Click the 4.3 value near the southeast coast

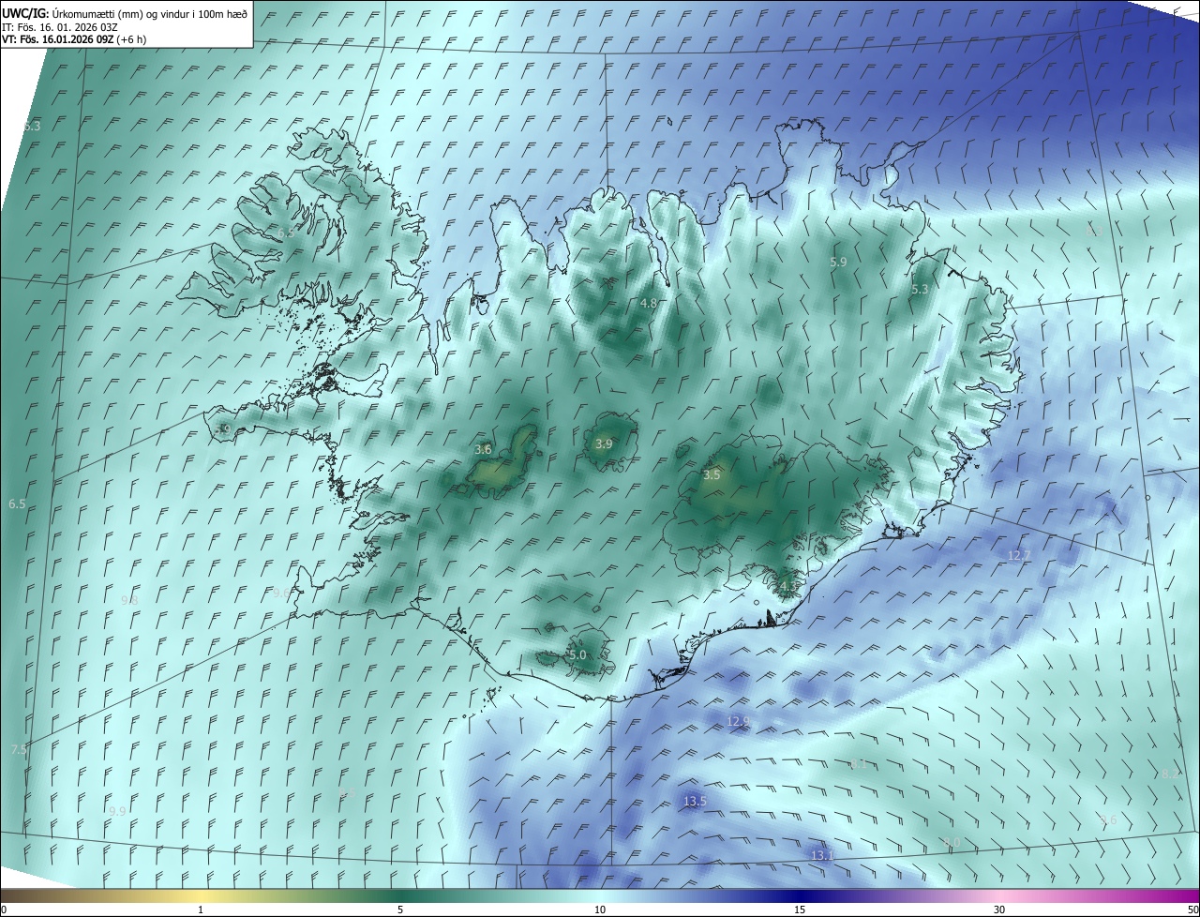pos(788,588)
